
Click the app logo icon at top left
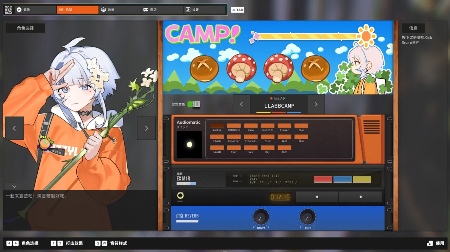point(9,10)
